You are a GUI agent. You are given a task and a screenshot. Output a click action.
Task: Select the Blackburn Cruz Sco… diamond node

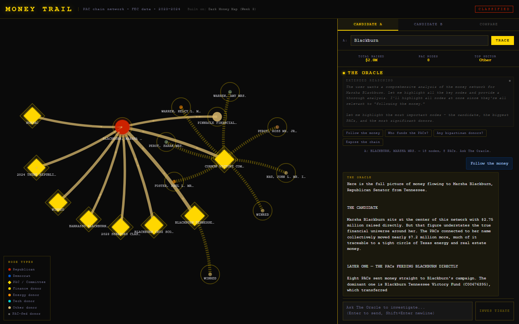(x=154, y=225)
